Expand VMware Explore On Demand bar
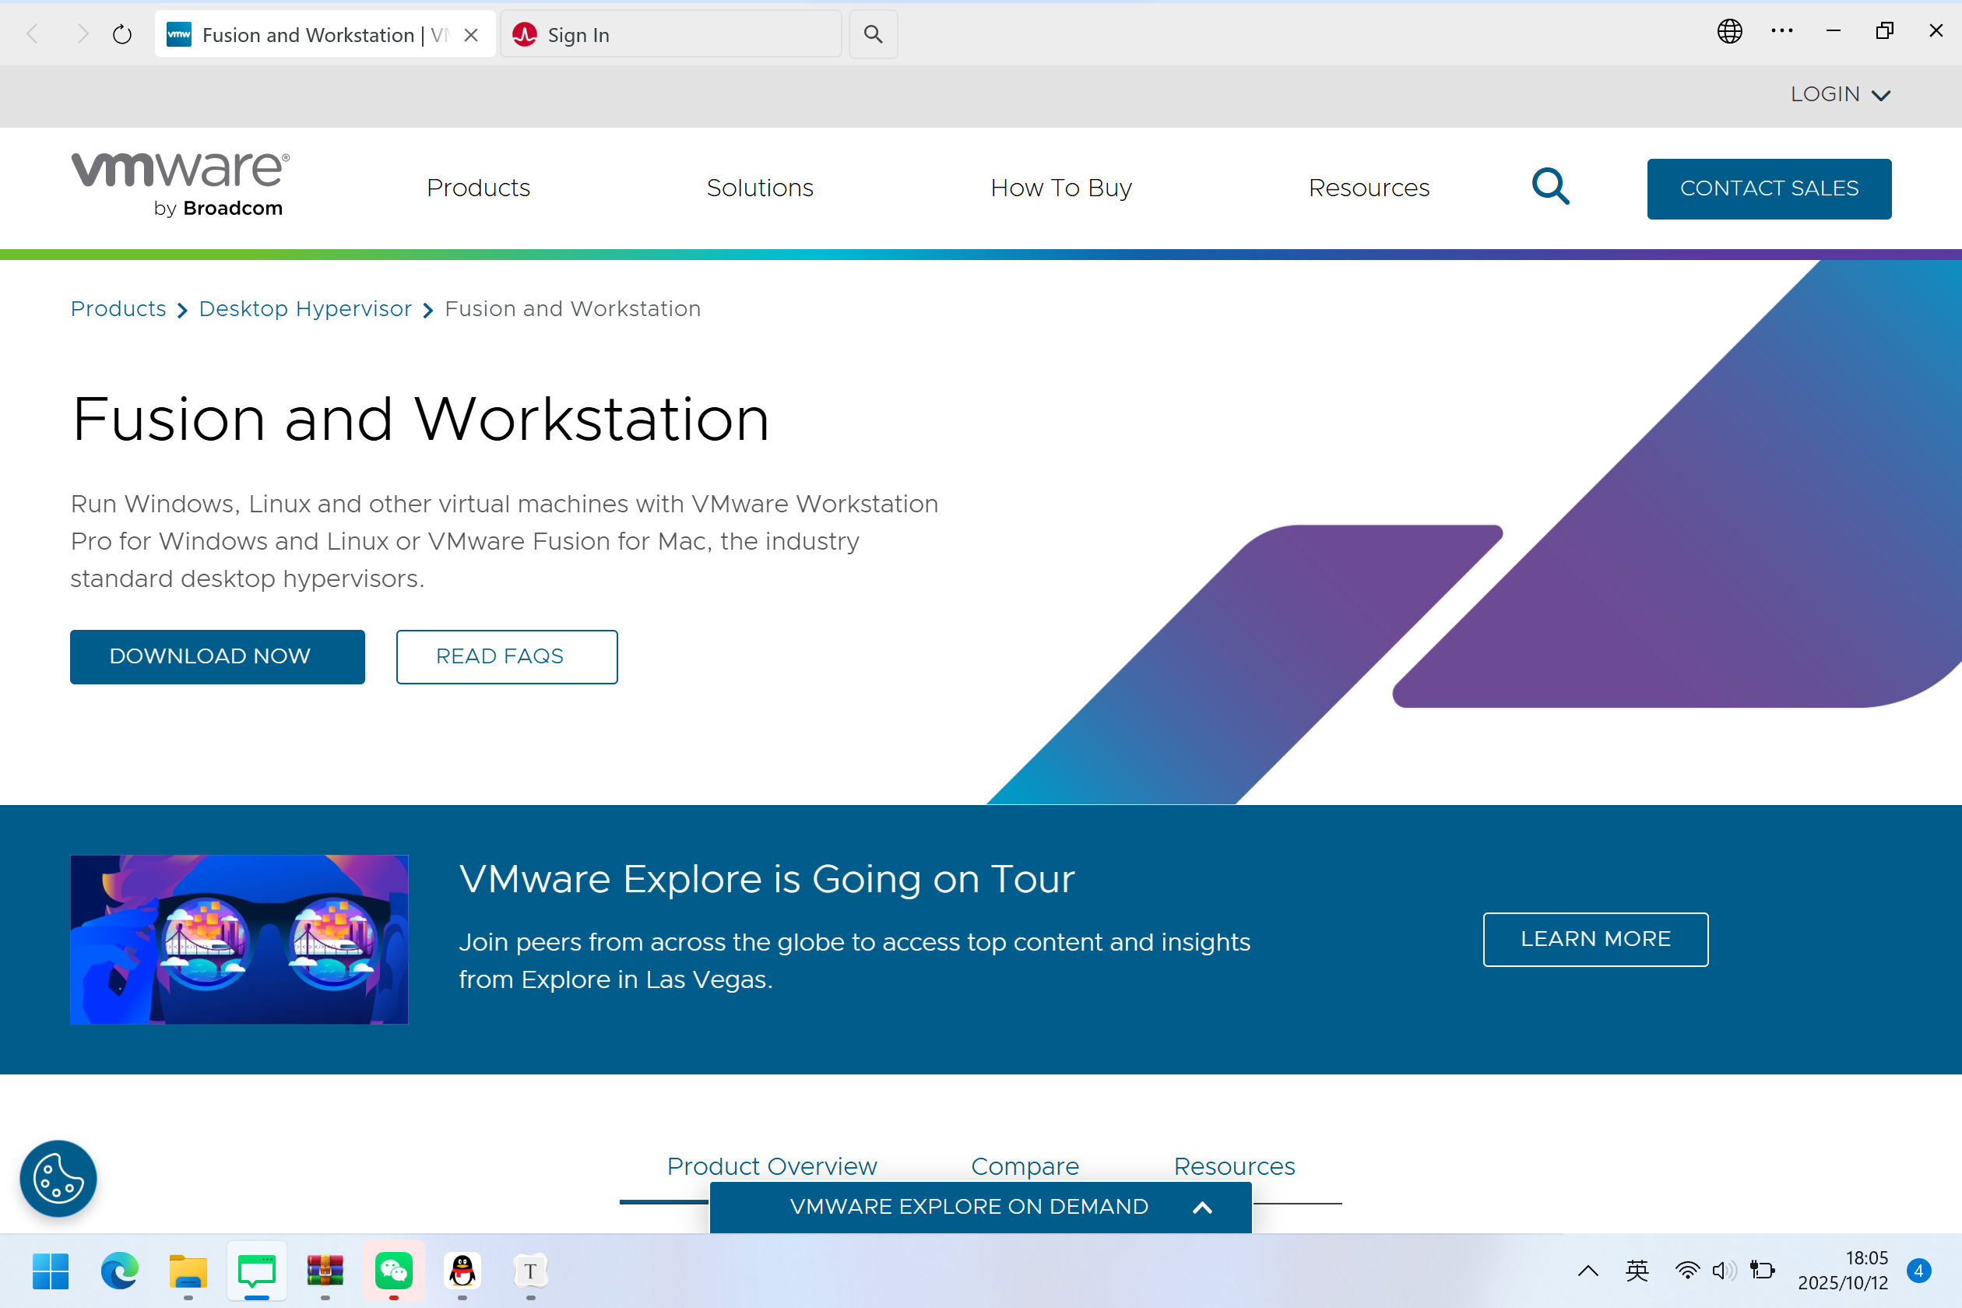1962x1308 pixels. 980,1206
